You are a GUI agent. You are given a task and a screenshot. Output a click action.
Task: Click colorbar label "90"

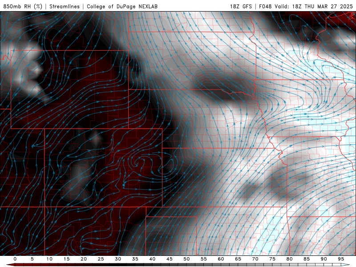click(324, 259)
